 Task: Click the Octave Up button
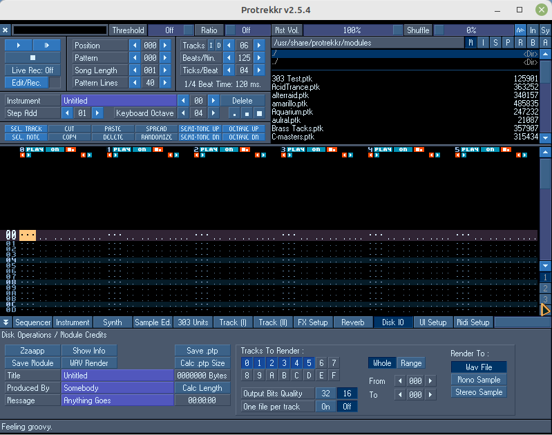[244, 128]
